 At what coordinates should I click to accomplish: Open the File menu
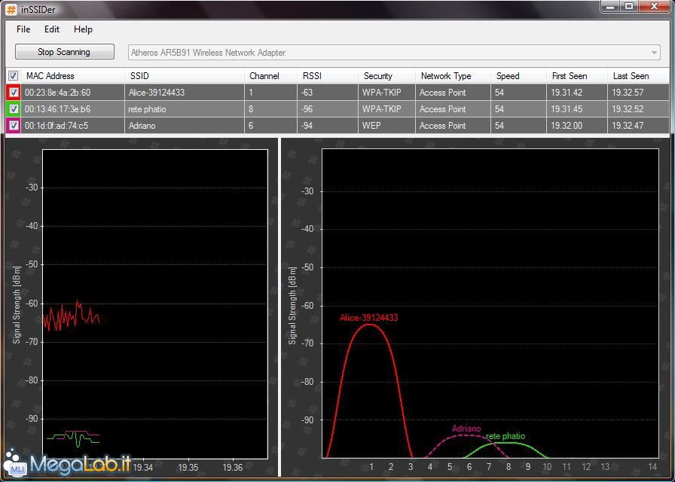point(23,29)
